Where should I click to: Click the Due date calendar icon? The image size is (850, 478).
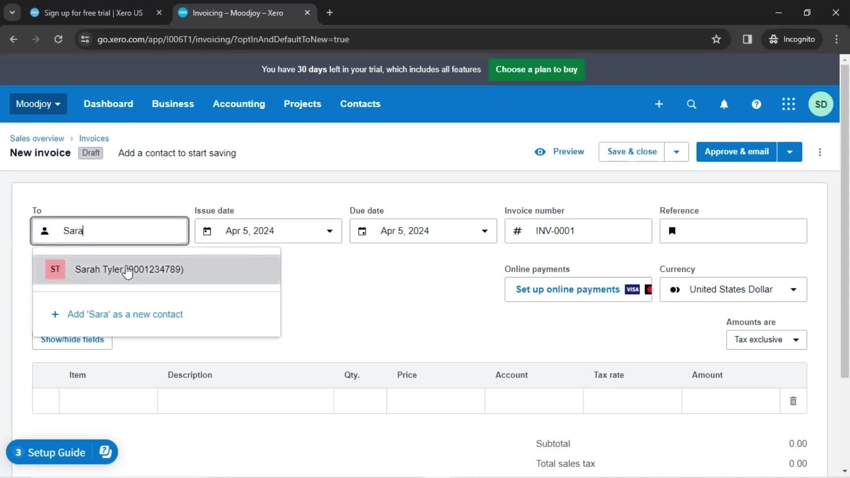[362, 231]
